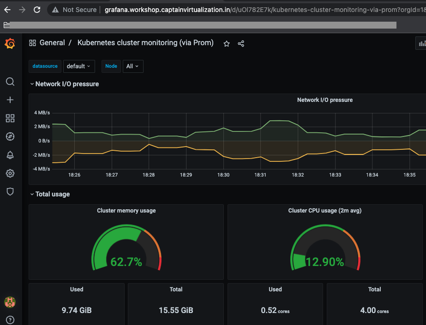Click the share dashboard icon
This screenshot has height=325, width=426.
click(x=241, y=43)
